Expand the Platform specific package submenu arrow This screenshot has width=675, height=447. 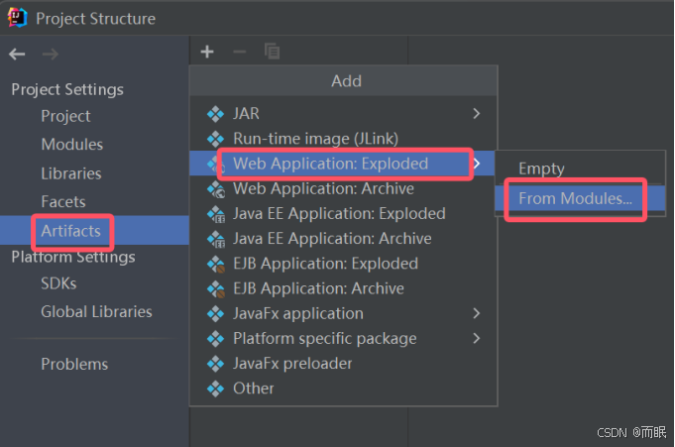(x=476, y=339)
